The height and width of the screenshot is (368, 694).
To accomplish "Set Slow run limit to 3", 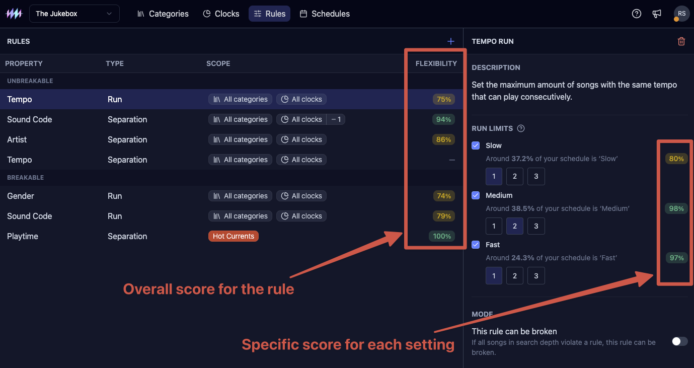I will click(x=536, y=177).
